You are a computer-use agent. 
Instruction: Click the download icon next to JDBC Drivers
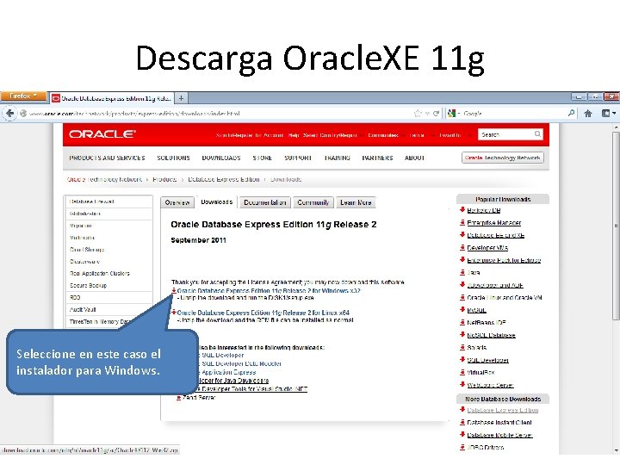point(462,447)
